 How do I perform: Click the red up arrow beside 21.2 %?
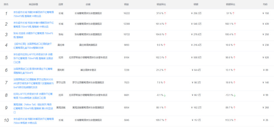tap(165, 70)
